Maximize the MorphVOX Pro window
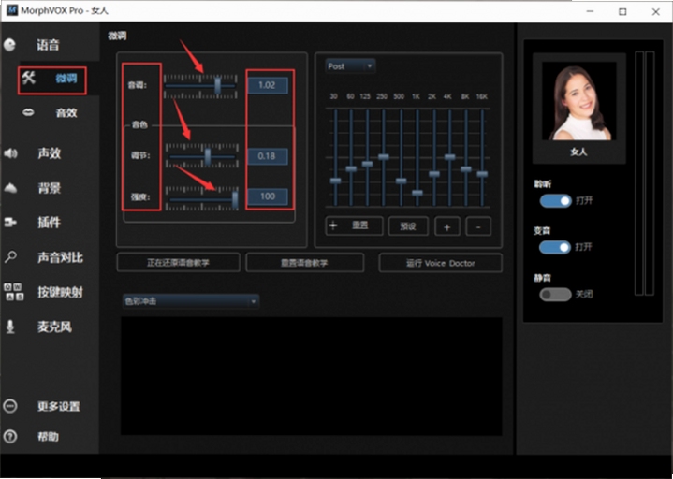The image size is (673, 479). (x=622, y=11)
